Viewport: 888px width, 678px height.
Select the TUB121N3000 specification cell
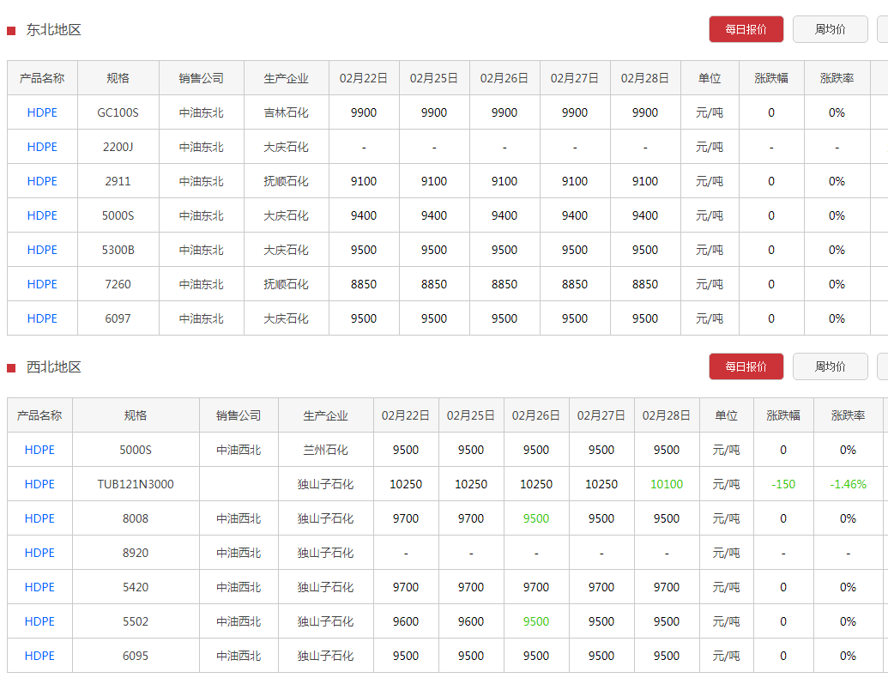[x=136, y=484]
